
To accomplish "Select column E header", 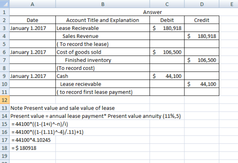I will tap(229, 4).
